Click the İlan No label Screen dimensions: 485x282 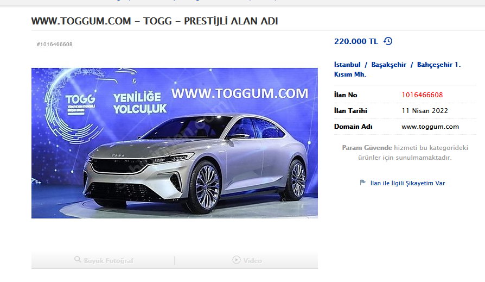pyautogui.click(x=346, y=95)
